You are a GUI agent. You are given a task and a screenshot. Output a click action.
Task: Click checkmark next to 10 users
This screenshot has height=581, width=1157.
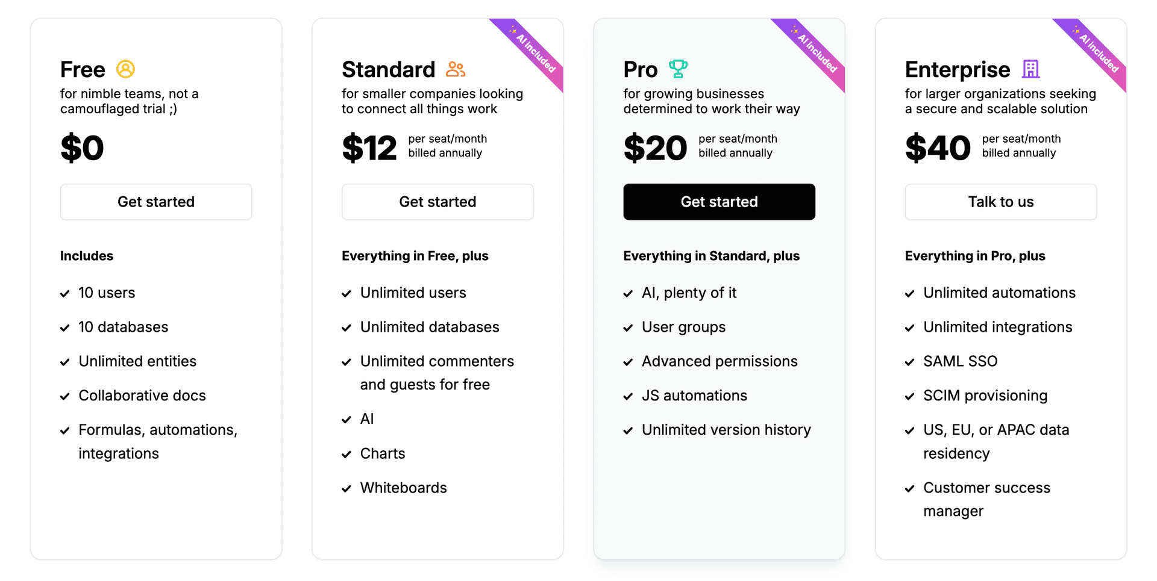pos(65,294)
